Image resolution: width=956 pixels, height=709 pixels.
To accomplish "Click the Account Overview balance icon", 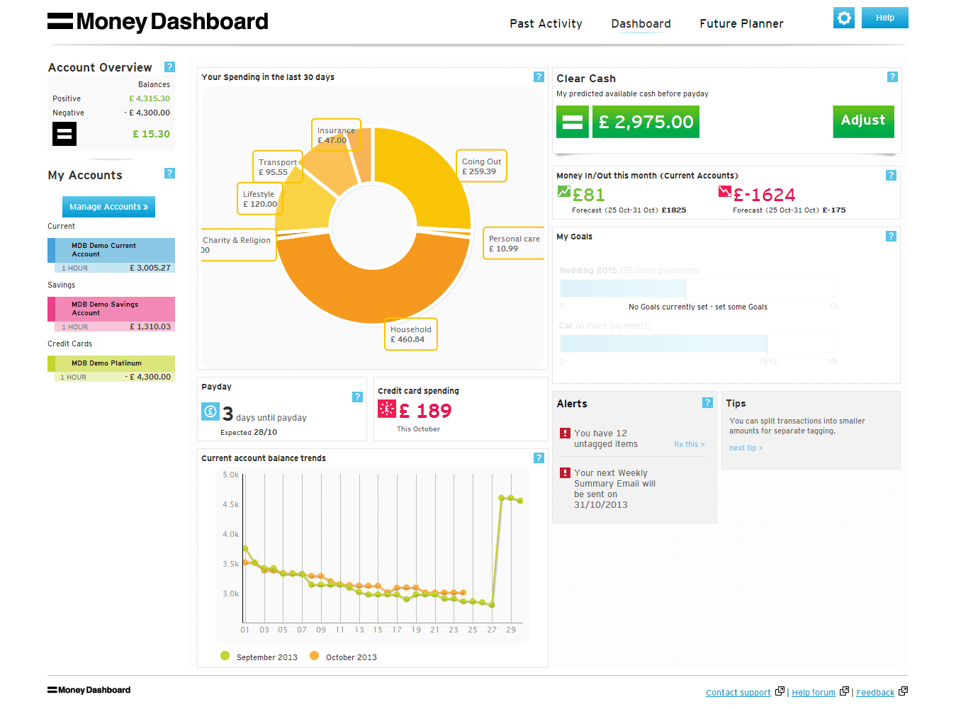I will (x=64, y=133).
